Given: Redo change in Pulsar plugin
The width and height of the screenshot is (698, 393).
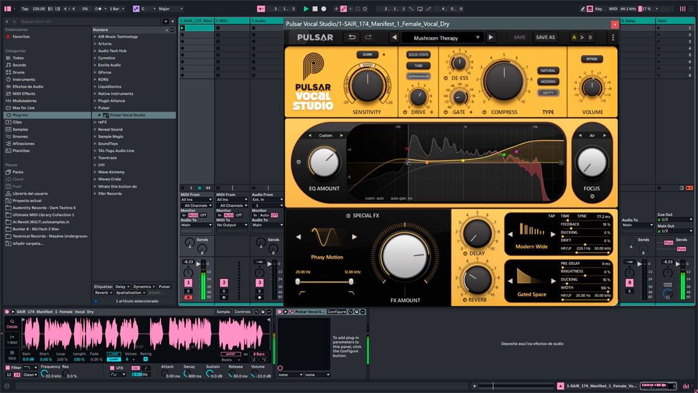Looking at the screenshot, I should tap(368, 37).
